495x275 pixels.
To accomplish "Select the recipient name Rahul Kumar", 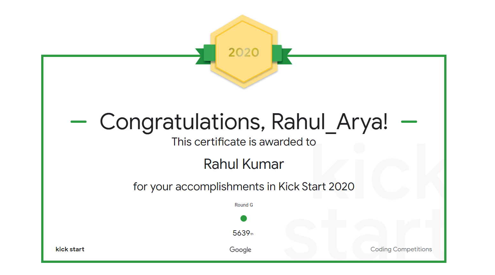I will (244, 164).
